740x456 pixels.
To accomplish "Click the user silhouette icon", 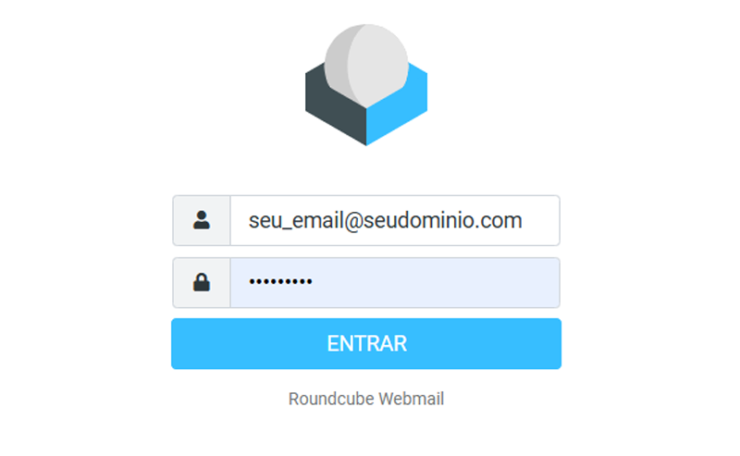I will pyautogui.click(x=202, y=220).
